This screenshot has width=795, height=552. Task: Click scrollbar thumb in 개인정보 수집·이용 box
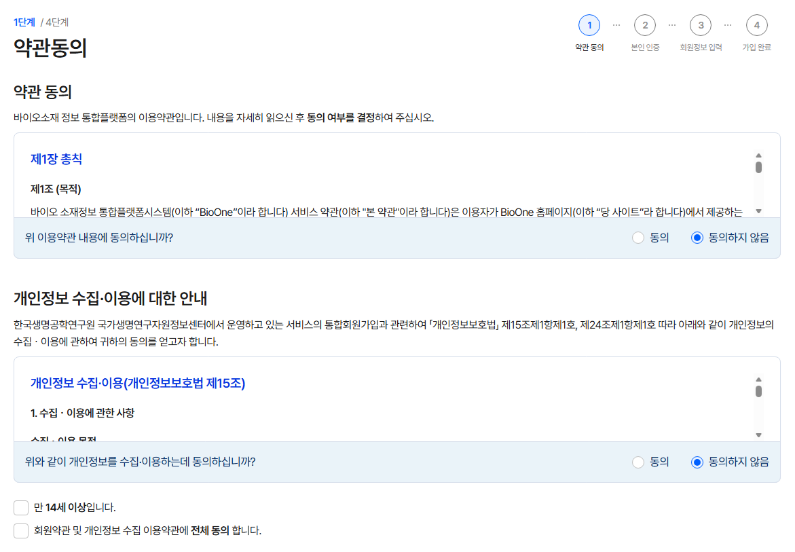[x=758, y=391]
